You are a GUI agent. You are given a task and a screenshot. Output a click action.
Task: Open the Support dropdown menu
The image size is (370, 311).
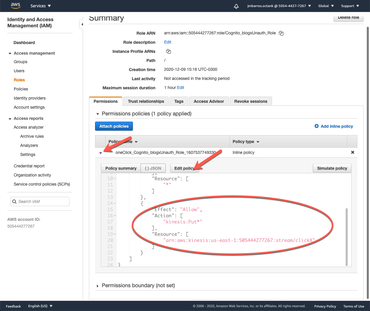pos(350,6)
